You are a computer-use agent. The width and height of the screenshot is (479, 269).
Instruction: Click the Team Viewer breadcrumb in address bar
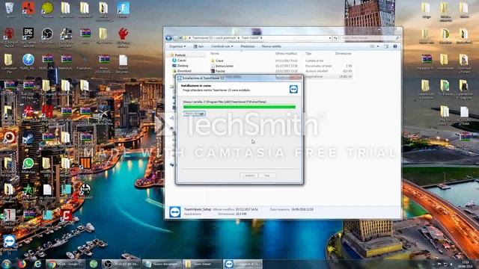(250, 38)
